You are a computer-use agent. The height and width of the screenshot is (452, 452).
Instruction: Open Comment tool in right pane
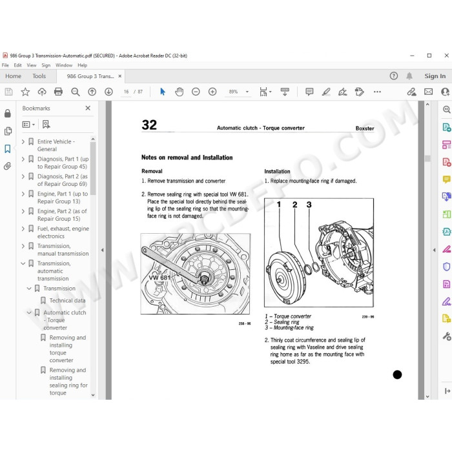(x=446, y=180)
